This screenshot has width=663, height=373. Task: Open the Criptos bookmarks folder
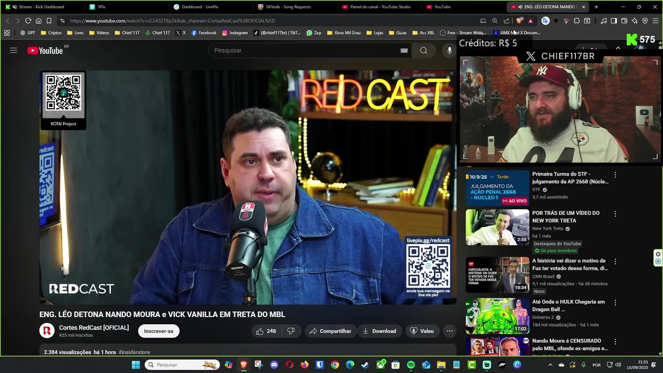(x=51, y=33)
